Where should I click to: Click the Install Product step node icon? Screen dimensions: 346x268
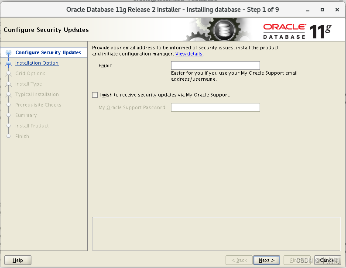tap(8, 126)
